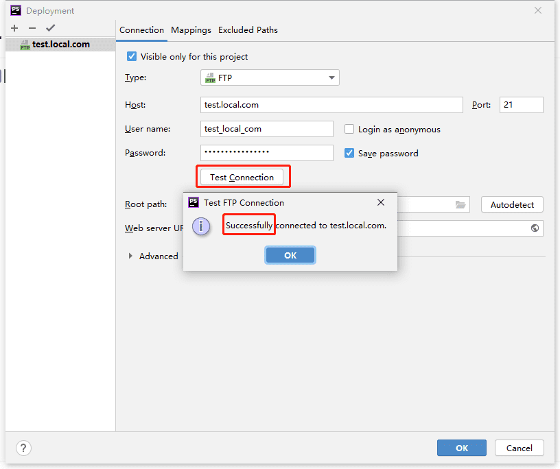The height and width of the screenshot is (469, 560).
Task: Toggle Visible only for this project checkbox
Action: (132, 56)
